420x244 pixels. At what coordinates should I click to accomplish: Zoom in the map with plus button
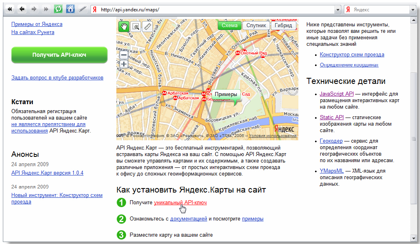[124, 64]
